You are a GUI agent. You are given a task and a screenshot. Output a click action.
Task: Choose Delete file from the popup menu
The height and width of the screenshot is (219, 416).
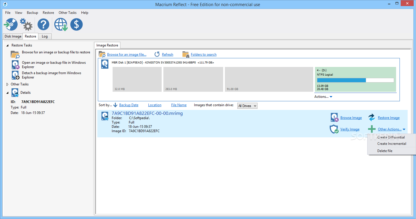(x=385, y=151)
